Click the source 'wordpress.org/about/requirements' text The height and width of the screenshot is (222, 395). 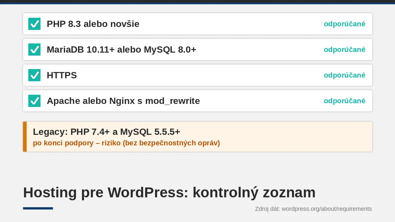327,209
